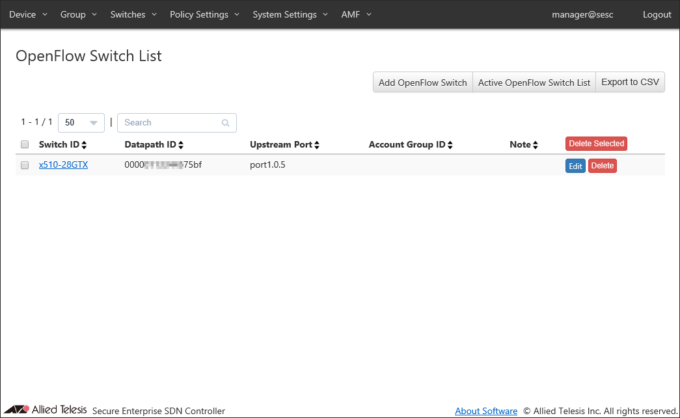680x418 pixels.
Task: Click the Allied Telesis logo
Action: (x=46, y=410)
